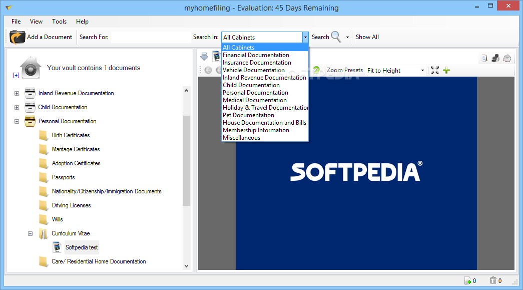The width and height of the screenshot is (523, 290).
Task: Expand the Child Documentation tree node
Action: click(17, 108)
